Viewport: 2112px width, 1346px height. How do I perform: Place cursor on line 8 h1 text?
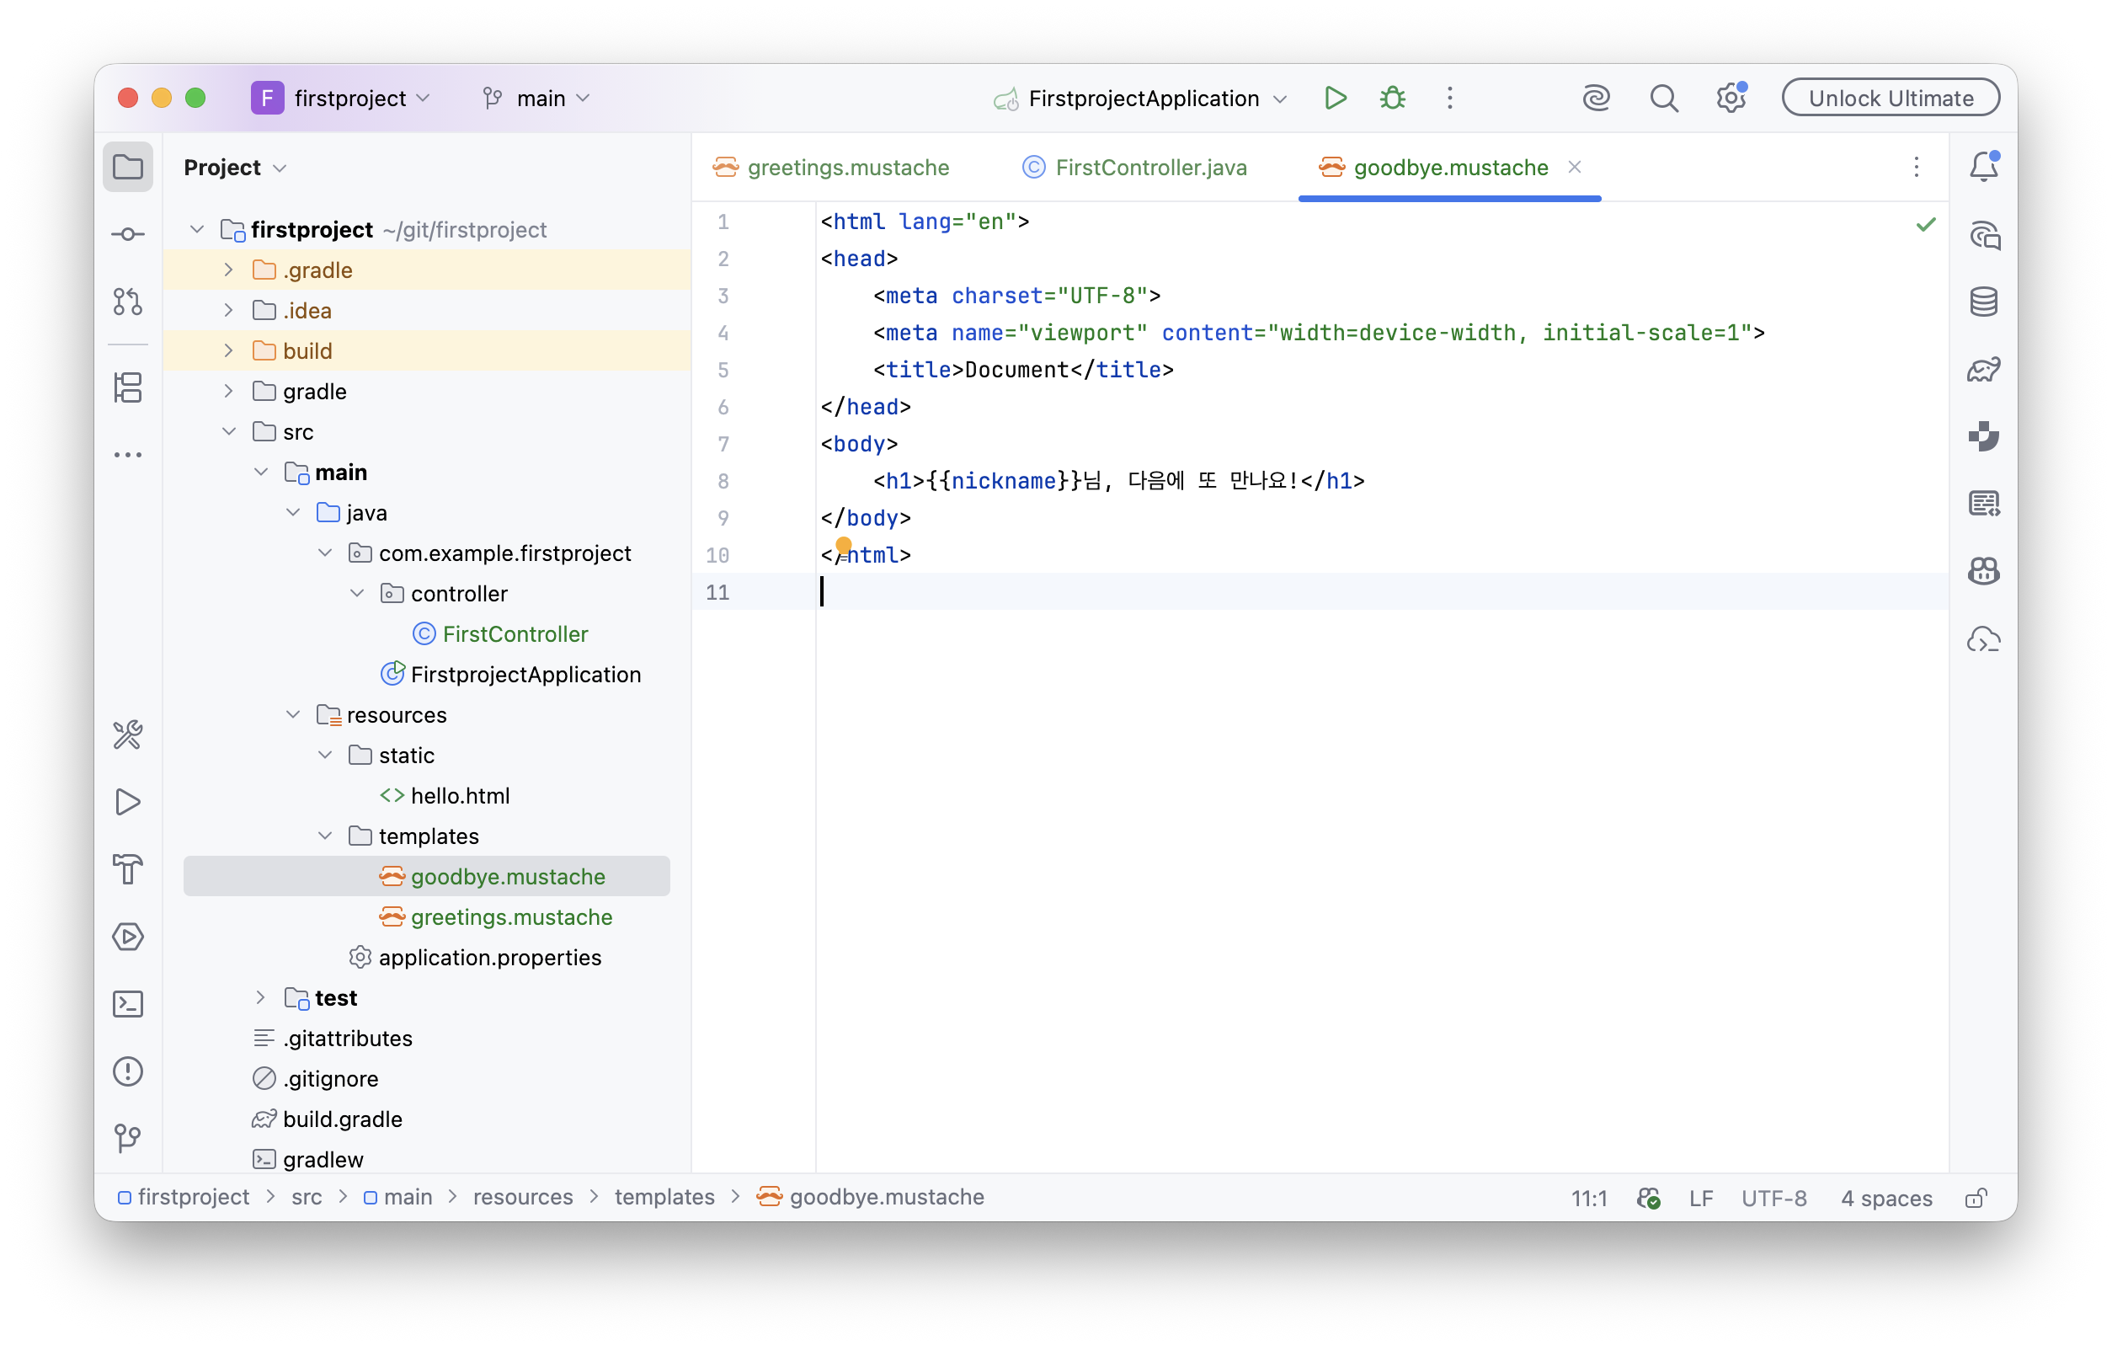coord(1118,481)
